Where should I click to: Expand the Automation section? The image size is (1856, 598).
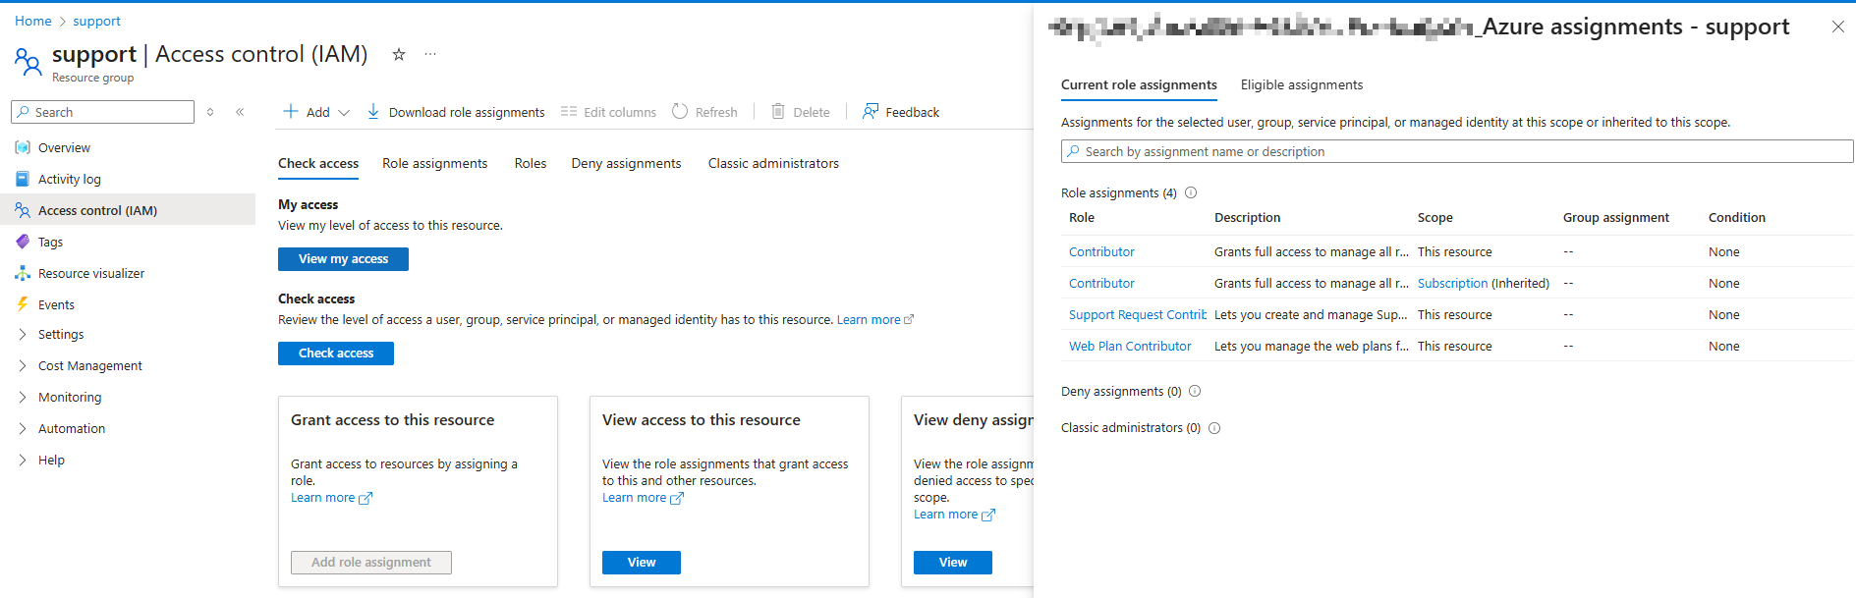pos(23,428)
